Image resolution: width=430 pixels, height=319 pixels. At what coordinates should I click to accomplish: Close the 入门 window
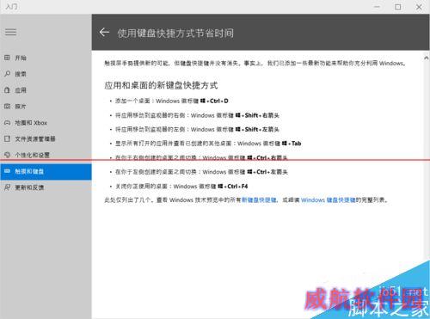(419, 7)
